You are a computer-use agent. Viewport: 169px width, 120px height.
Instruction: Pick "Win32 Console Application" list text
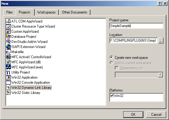click(x=31, y=82)
